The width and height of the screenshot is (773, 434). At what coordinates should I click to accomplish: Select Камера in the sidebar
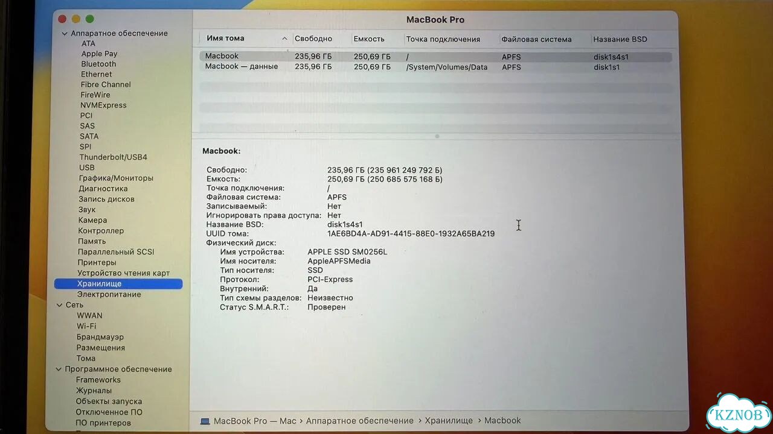pos(92,220)
